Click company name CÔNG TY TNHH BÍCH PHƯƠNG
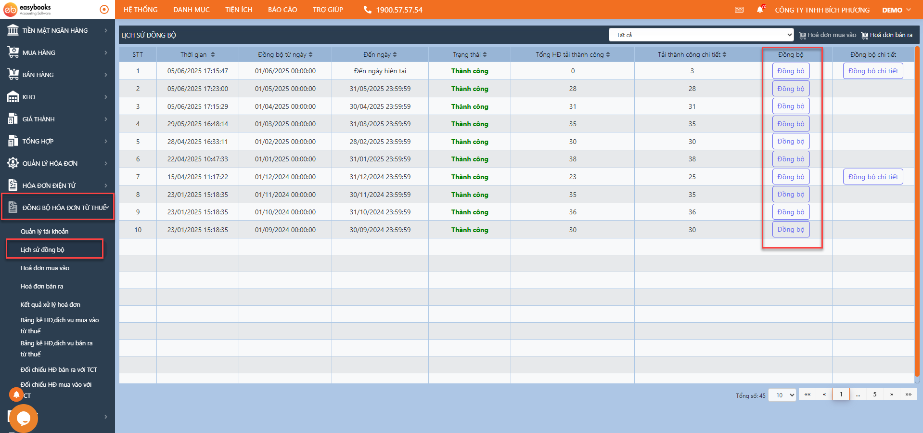Viewport: 923px width, 433px height. tap(822, 10)
